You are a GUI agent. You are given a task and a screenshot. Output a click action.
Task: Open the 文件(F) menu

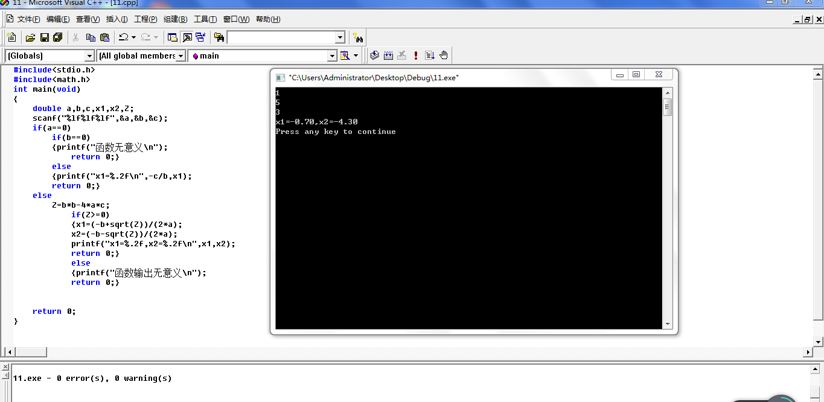(x=29, y=19)
